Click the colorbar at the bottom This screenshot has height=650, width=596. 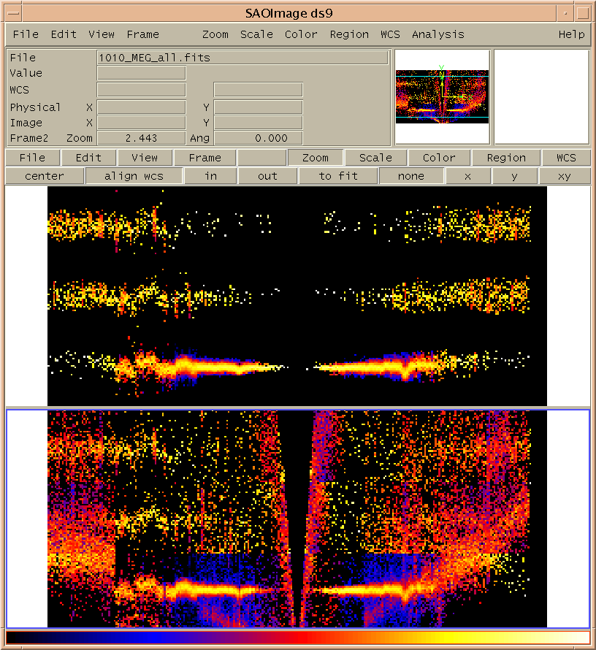click(x=297, y=638)
